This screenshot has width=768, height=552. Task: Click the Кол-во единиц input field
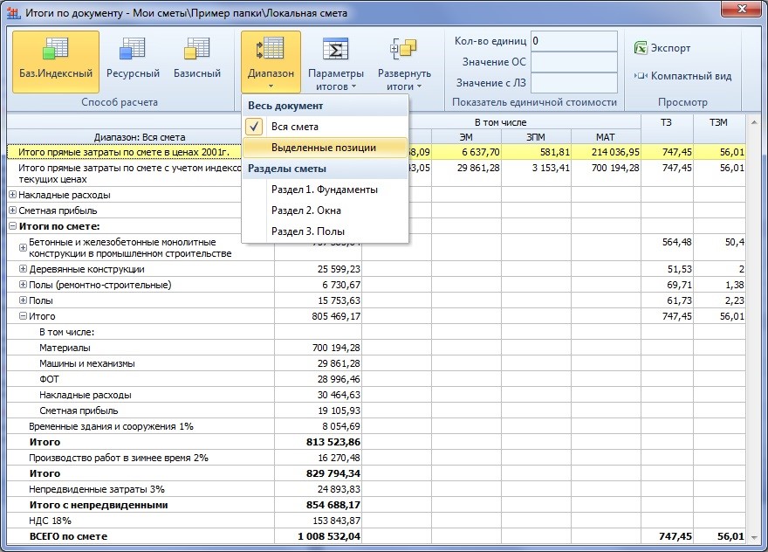574,41
